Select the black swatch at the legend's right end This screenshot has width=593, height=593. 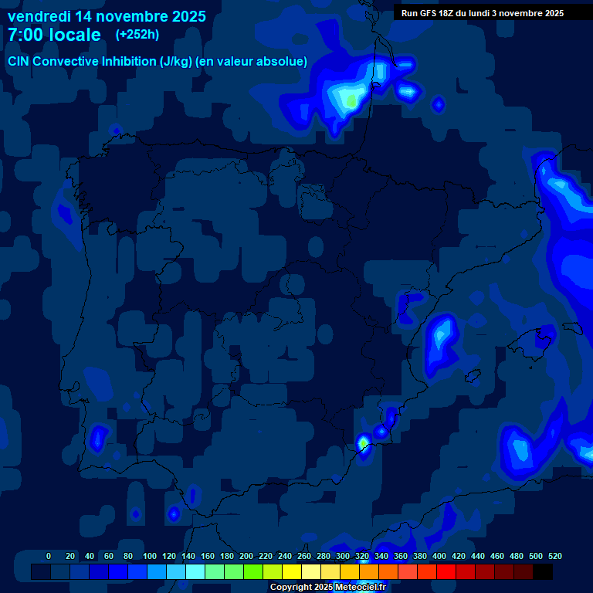coord(543,571)
